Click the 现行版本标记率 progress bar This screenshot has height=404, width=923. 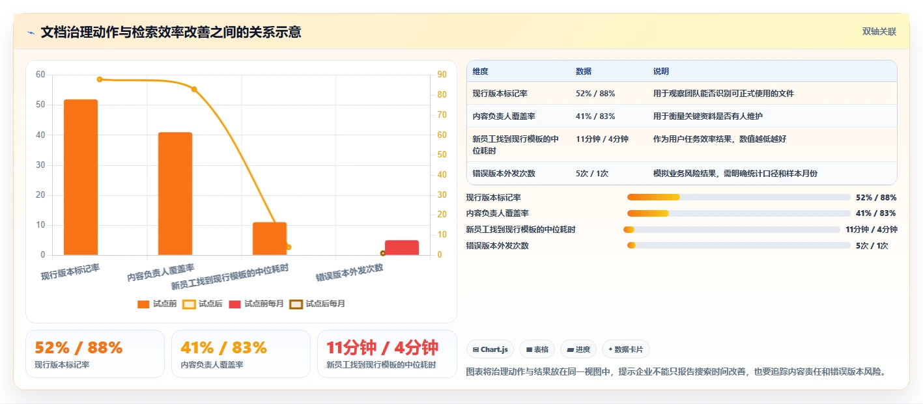[739, 197]
